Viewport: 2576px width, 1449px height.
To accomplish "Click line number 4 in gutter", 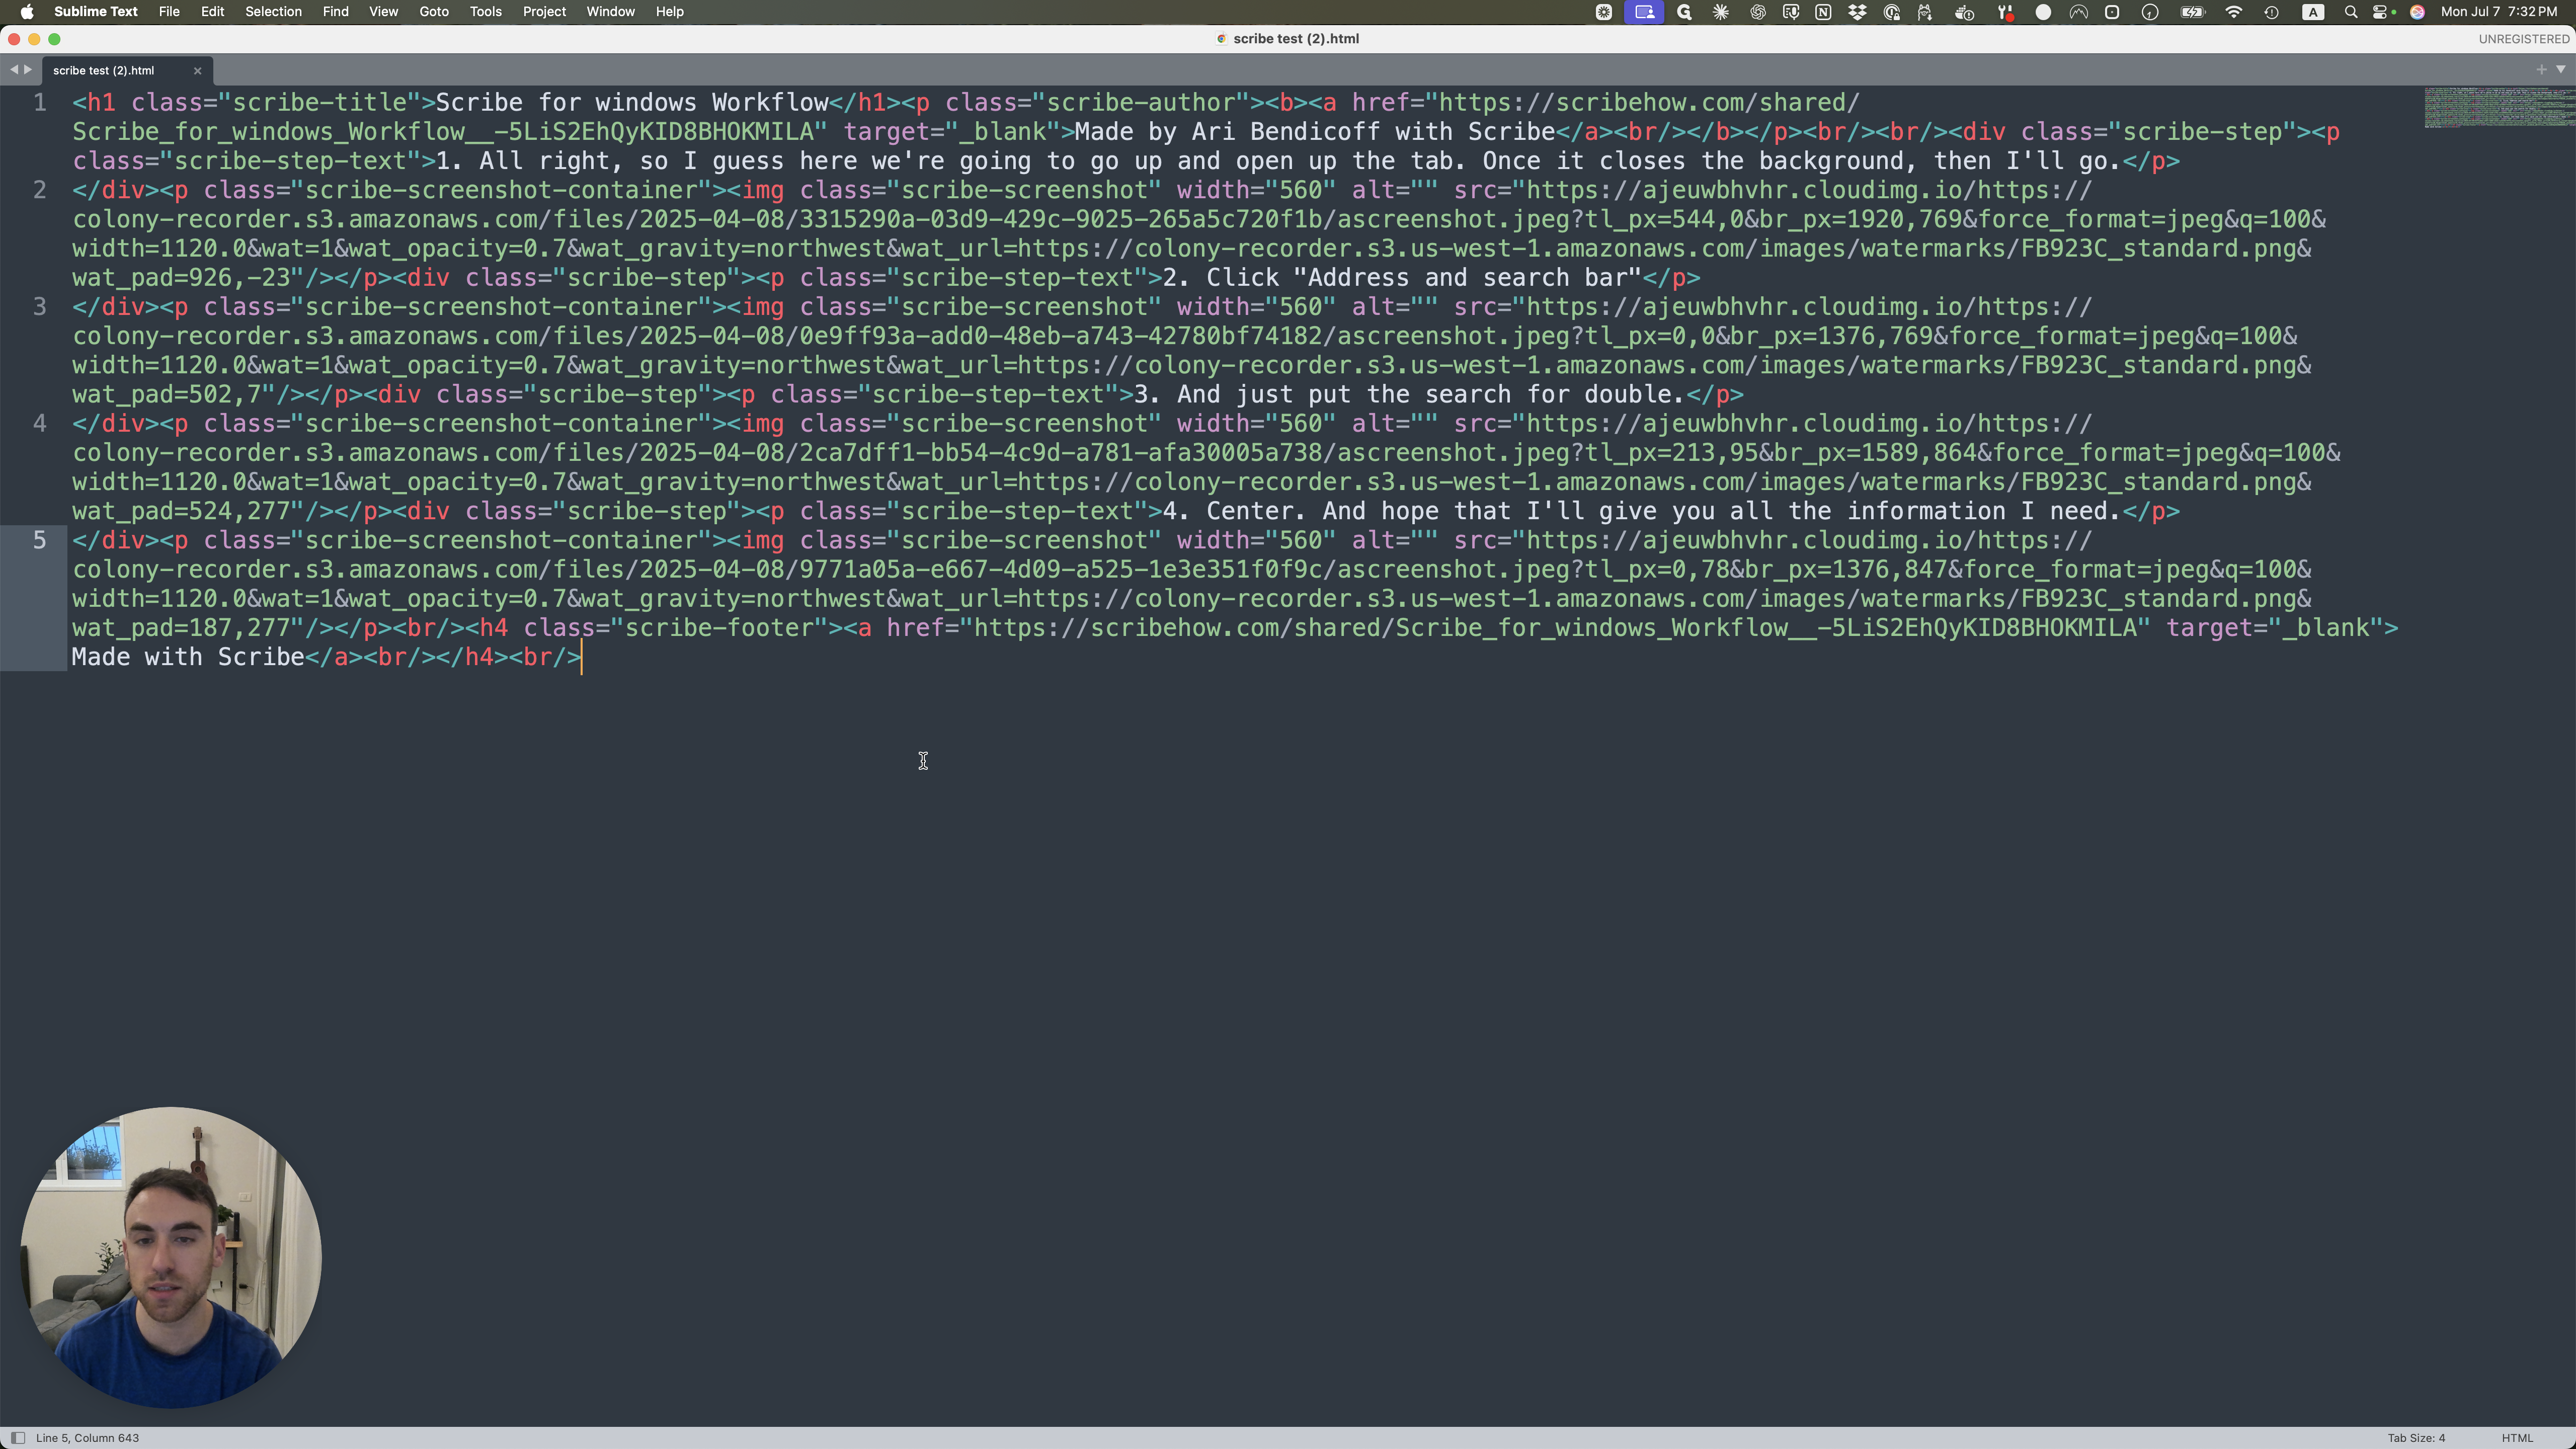I will click(x=40, y=424).
